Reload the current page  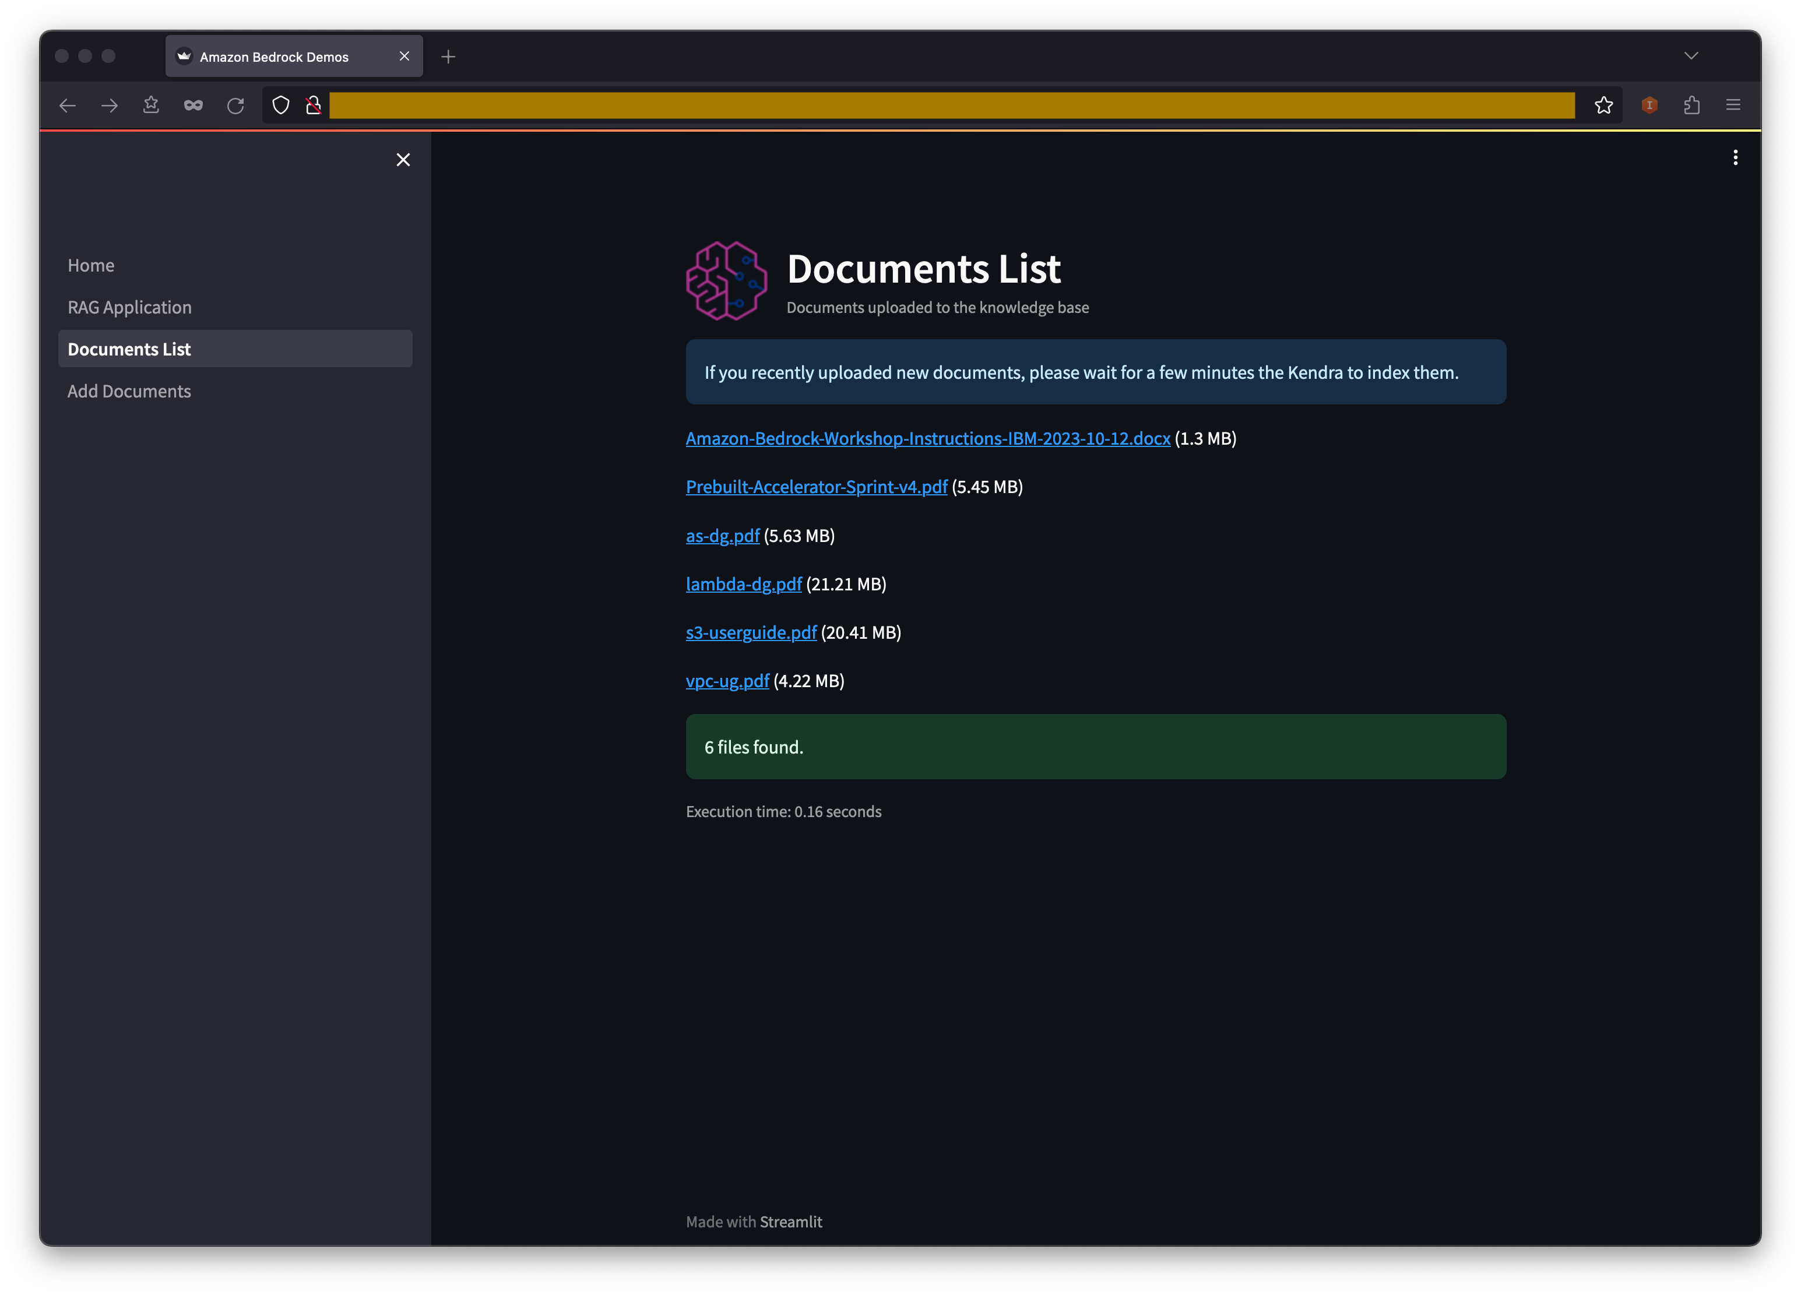pyautogui.click(x=235, y=105)
